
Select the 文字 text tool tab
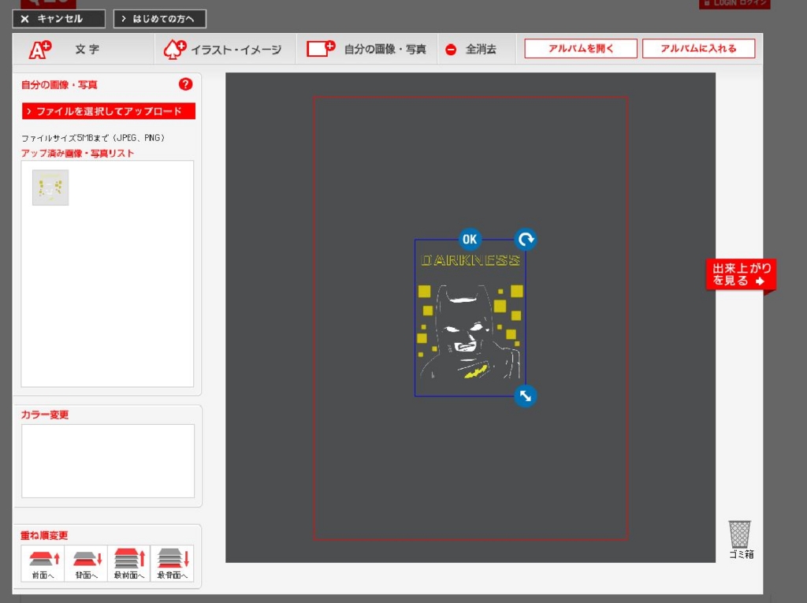tap(84, 50)
